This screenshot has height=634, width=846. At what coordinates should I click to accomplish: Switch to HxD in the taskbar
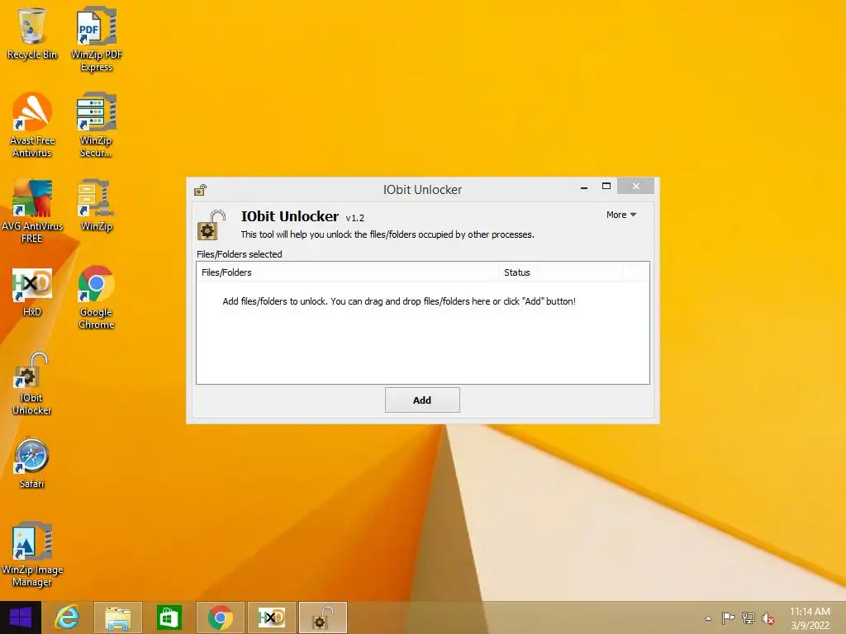(x=271, y=617)
